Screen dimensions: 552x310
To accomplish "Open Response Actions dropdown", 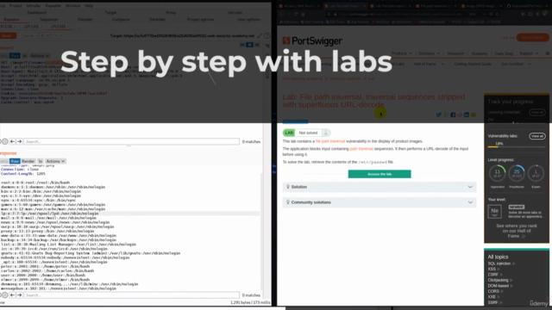I will coord(55,161).
